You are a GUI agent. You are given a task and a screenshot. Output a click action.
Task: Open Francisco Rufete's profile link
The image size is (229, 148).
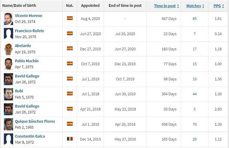pyautogui.click(x=29, y=31)
